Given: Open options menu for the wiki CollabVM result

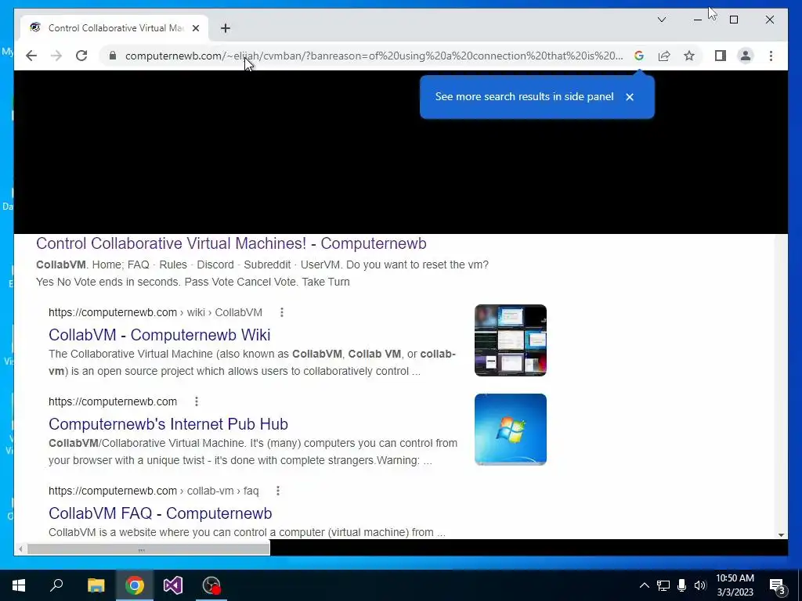Looking at the screenshot, I should tap(282, 312).
